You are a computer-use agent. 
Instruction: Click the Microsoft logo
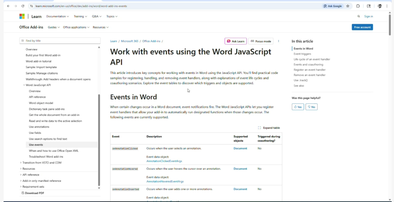[x=22, y=17]
